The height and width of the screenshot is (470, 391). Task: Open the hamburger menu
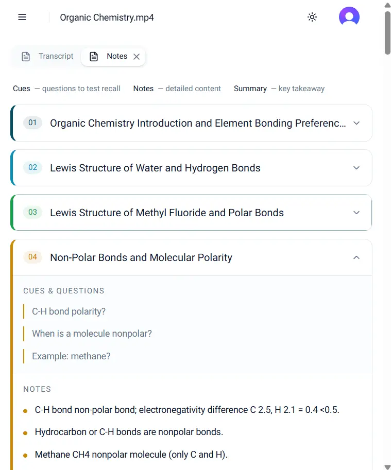coord(22,17)
